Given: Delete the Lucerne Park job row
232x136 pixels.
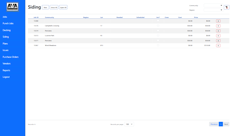Looking at the screenshot, I should 218,36.
